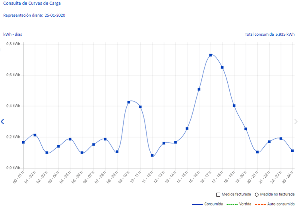The image size is (298, 209).
Task: Click the square Medida facturada marker icon
Action: 218,194
